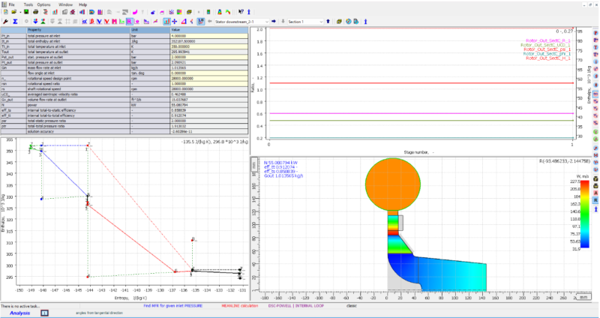Click the red A icon in right sidebar
The image size is (600, 318).
click(595, 193)
